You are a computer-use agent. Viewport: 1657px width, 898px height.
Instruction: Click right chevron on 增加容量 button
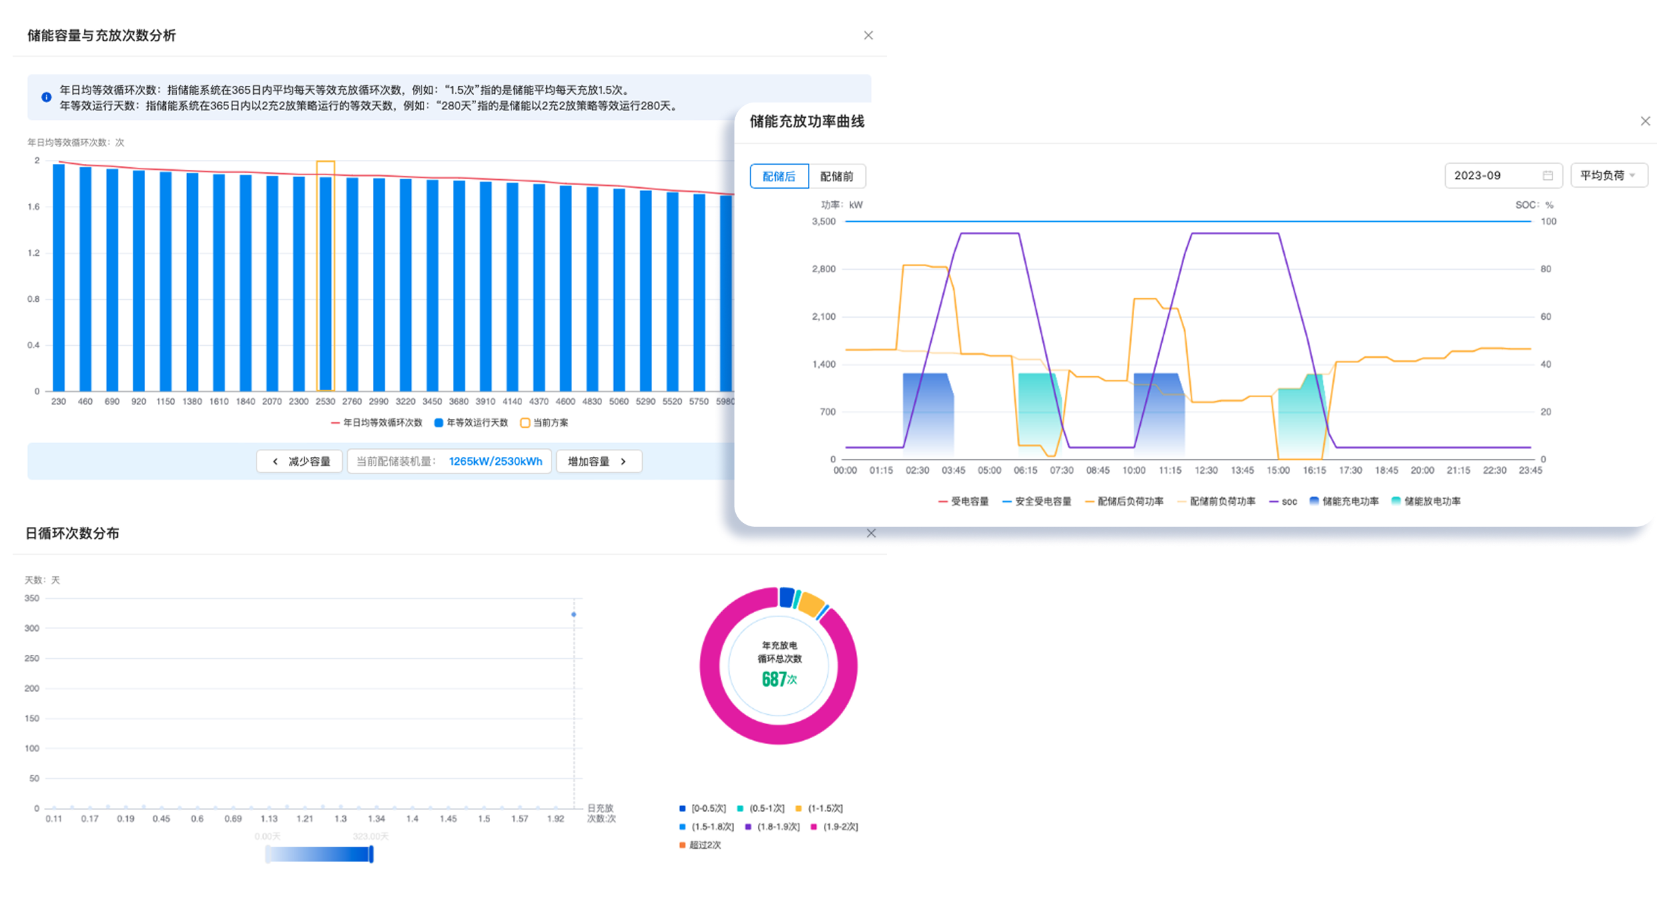click(x=623, y=461)
